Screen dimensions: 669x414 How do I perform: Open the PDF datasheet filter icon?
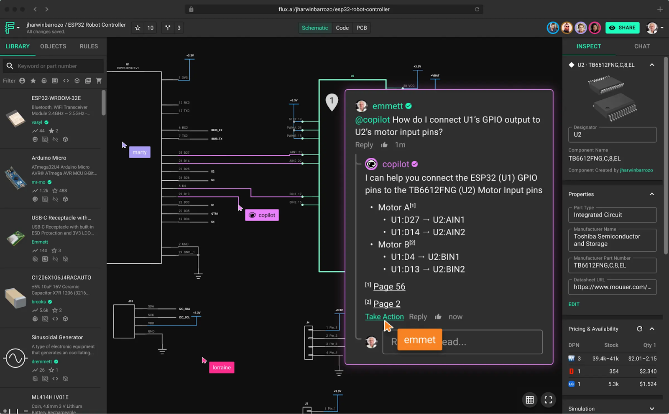pos(88,80)
